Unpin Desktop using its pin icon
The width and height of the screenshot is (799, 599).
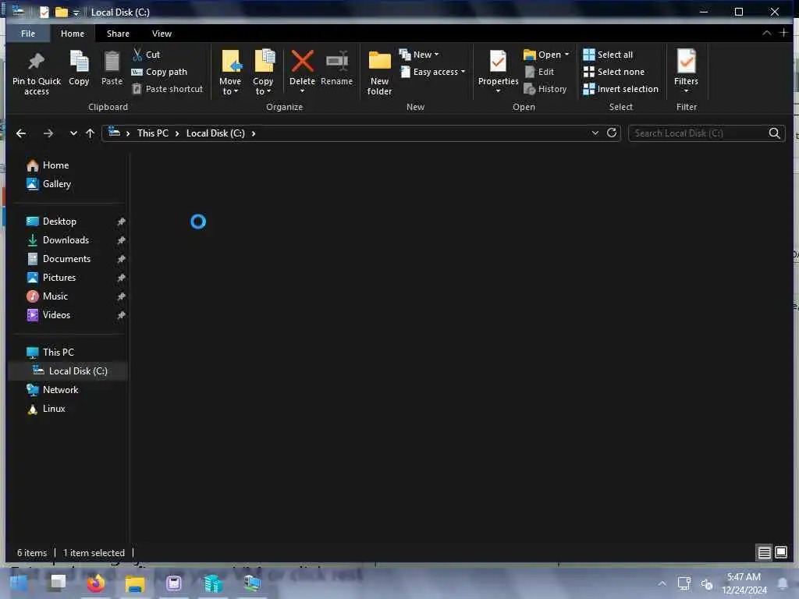pos(121,222)
